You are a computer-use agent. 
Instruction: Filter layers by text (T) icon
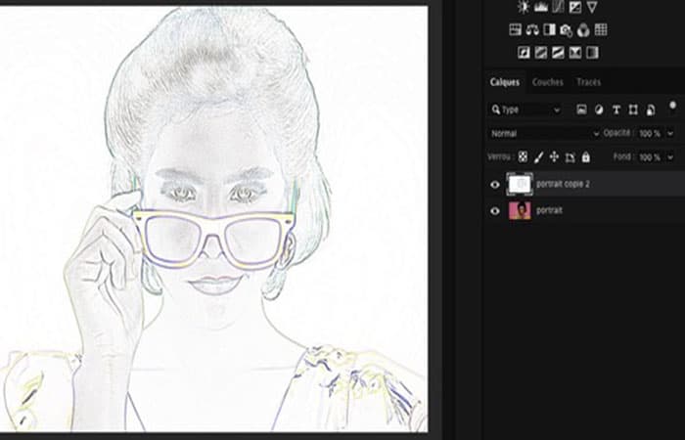click(616, 110)
